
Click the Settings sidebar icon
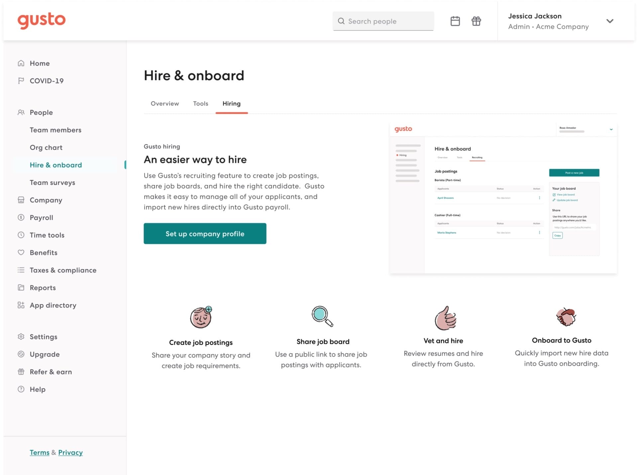21,336
